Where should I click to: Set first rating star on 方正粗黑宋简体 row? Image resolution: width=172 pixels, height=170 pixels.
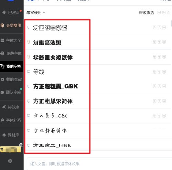click(154, 101)
